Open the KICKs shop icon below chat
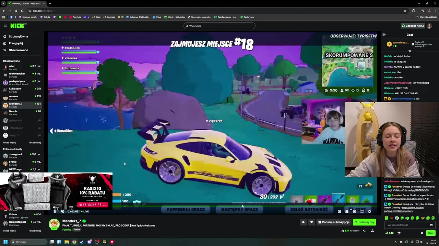The width and height of the screenshot is (439, 246). [x=399, y=233]
